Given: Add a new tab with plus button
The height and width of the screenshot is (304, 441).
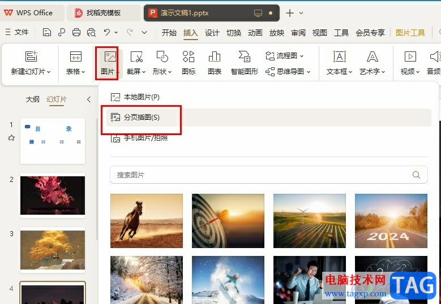Looking at the screenshot, I should point(290,13).
